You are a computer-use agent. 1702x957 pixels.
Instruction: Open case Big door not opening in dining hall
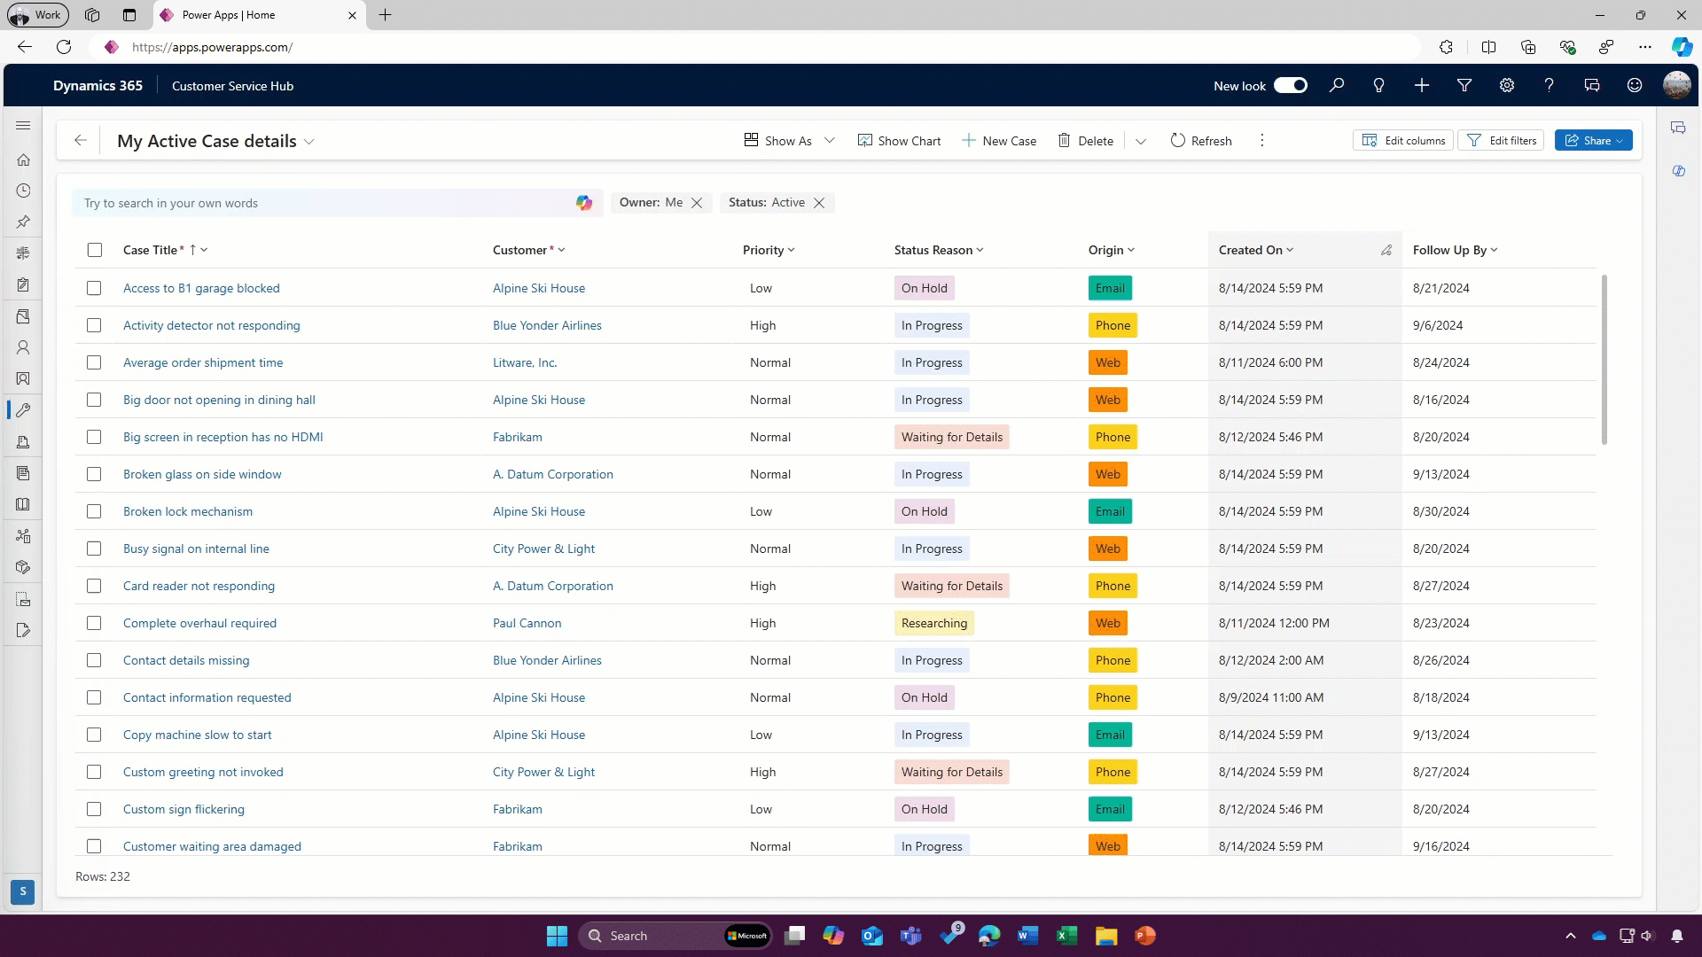pos(219,400)
